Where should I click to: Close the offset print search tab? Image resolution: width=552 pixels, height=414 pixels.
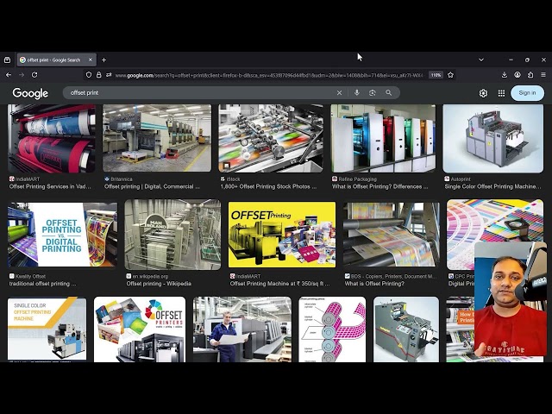point(90,60)
